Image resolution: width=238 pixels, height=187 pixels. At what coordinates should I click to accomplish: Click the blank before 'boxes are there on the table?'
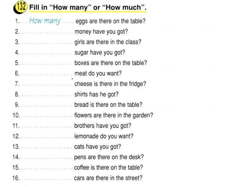47,64
